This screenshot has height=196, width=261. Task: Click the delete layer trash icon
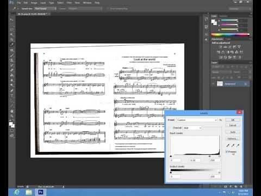point(241,186)
